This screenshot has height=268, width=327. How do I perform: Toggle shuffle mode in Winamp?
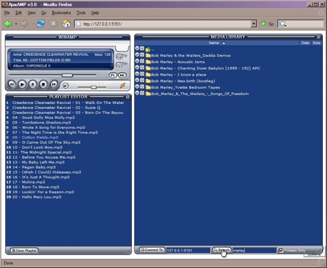coord(120,65)
